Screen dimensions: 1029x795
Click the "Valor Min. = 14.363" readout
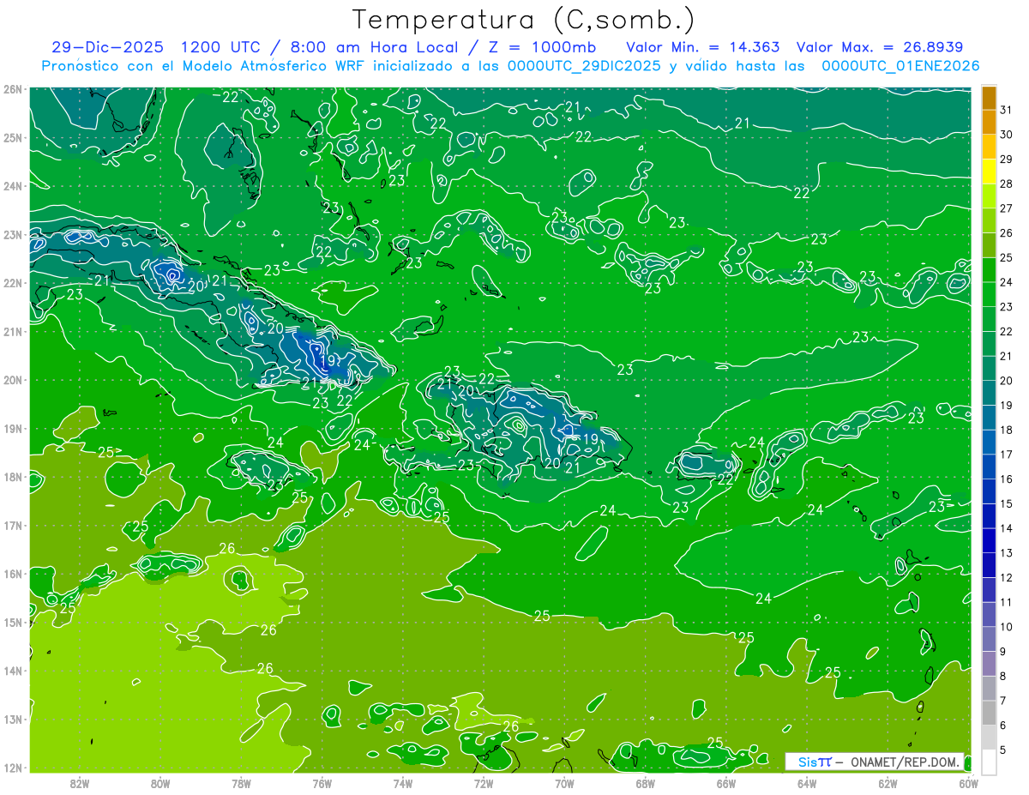tap(703, 47)
